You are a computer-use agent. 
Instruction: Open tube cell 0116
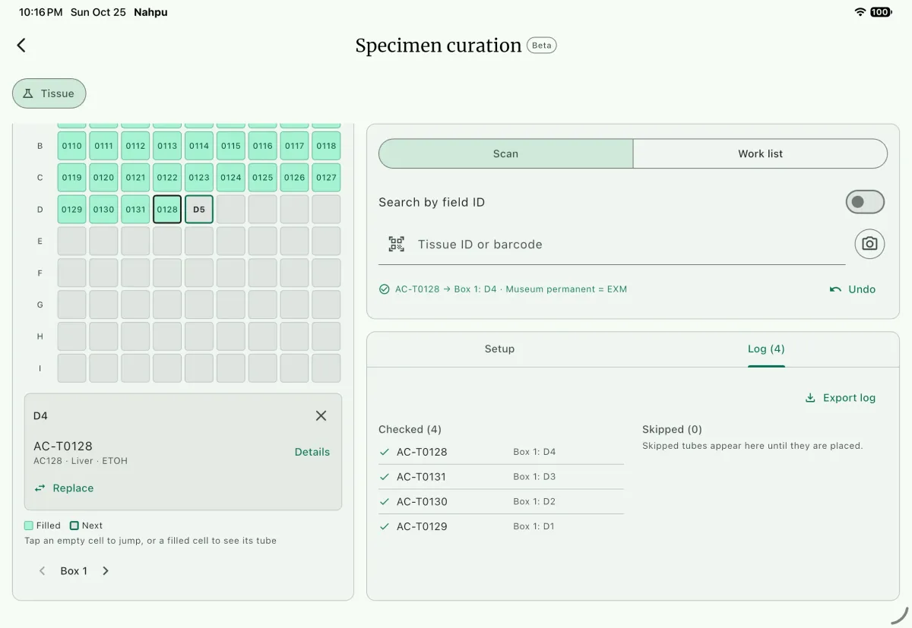(263, 146)
